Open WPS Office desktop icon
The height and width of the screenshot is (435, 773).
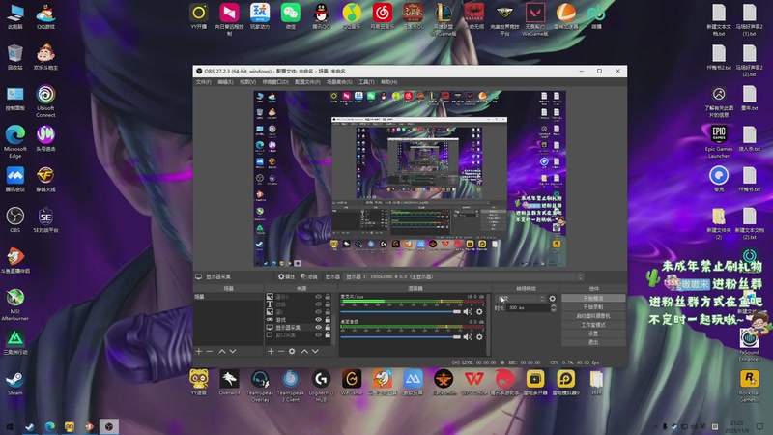click(473, 383)
